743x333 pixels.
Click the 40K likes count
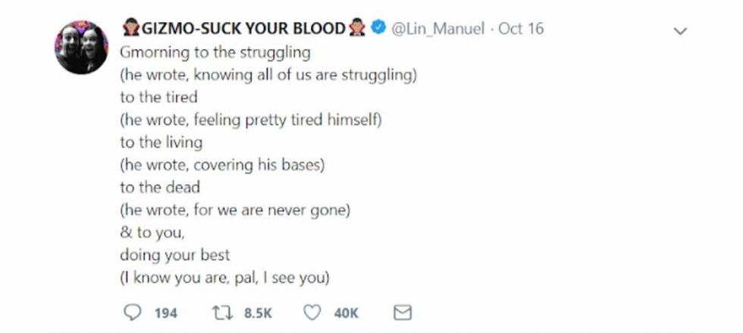[346, 313]
